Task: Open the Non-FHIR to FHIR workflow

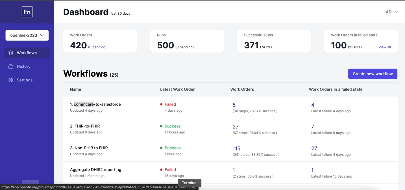Action: 89,148
